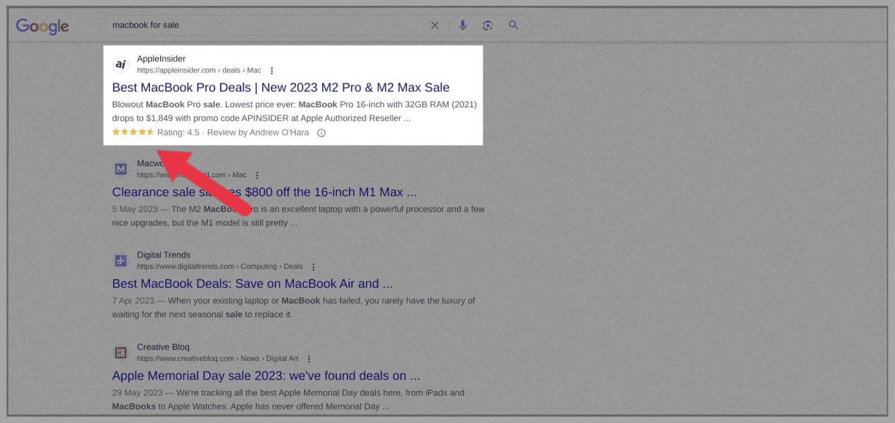Click the AppleInsider site URL breadcrumb

pyautogui.click(x=199, y=70)
